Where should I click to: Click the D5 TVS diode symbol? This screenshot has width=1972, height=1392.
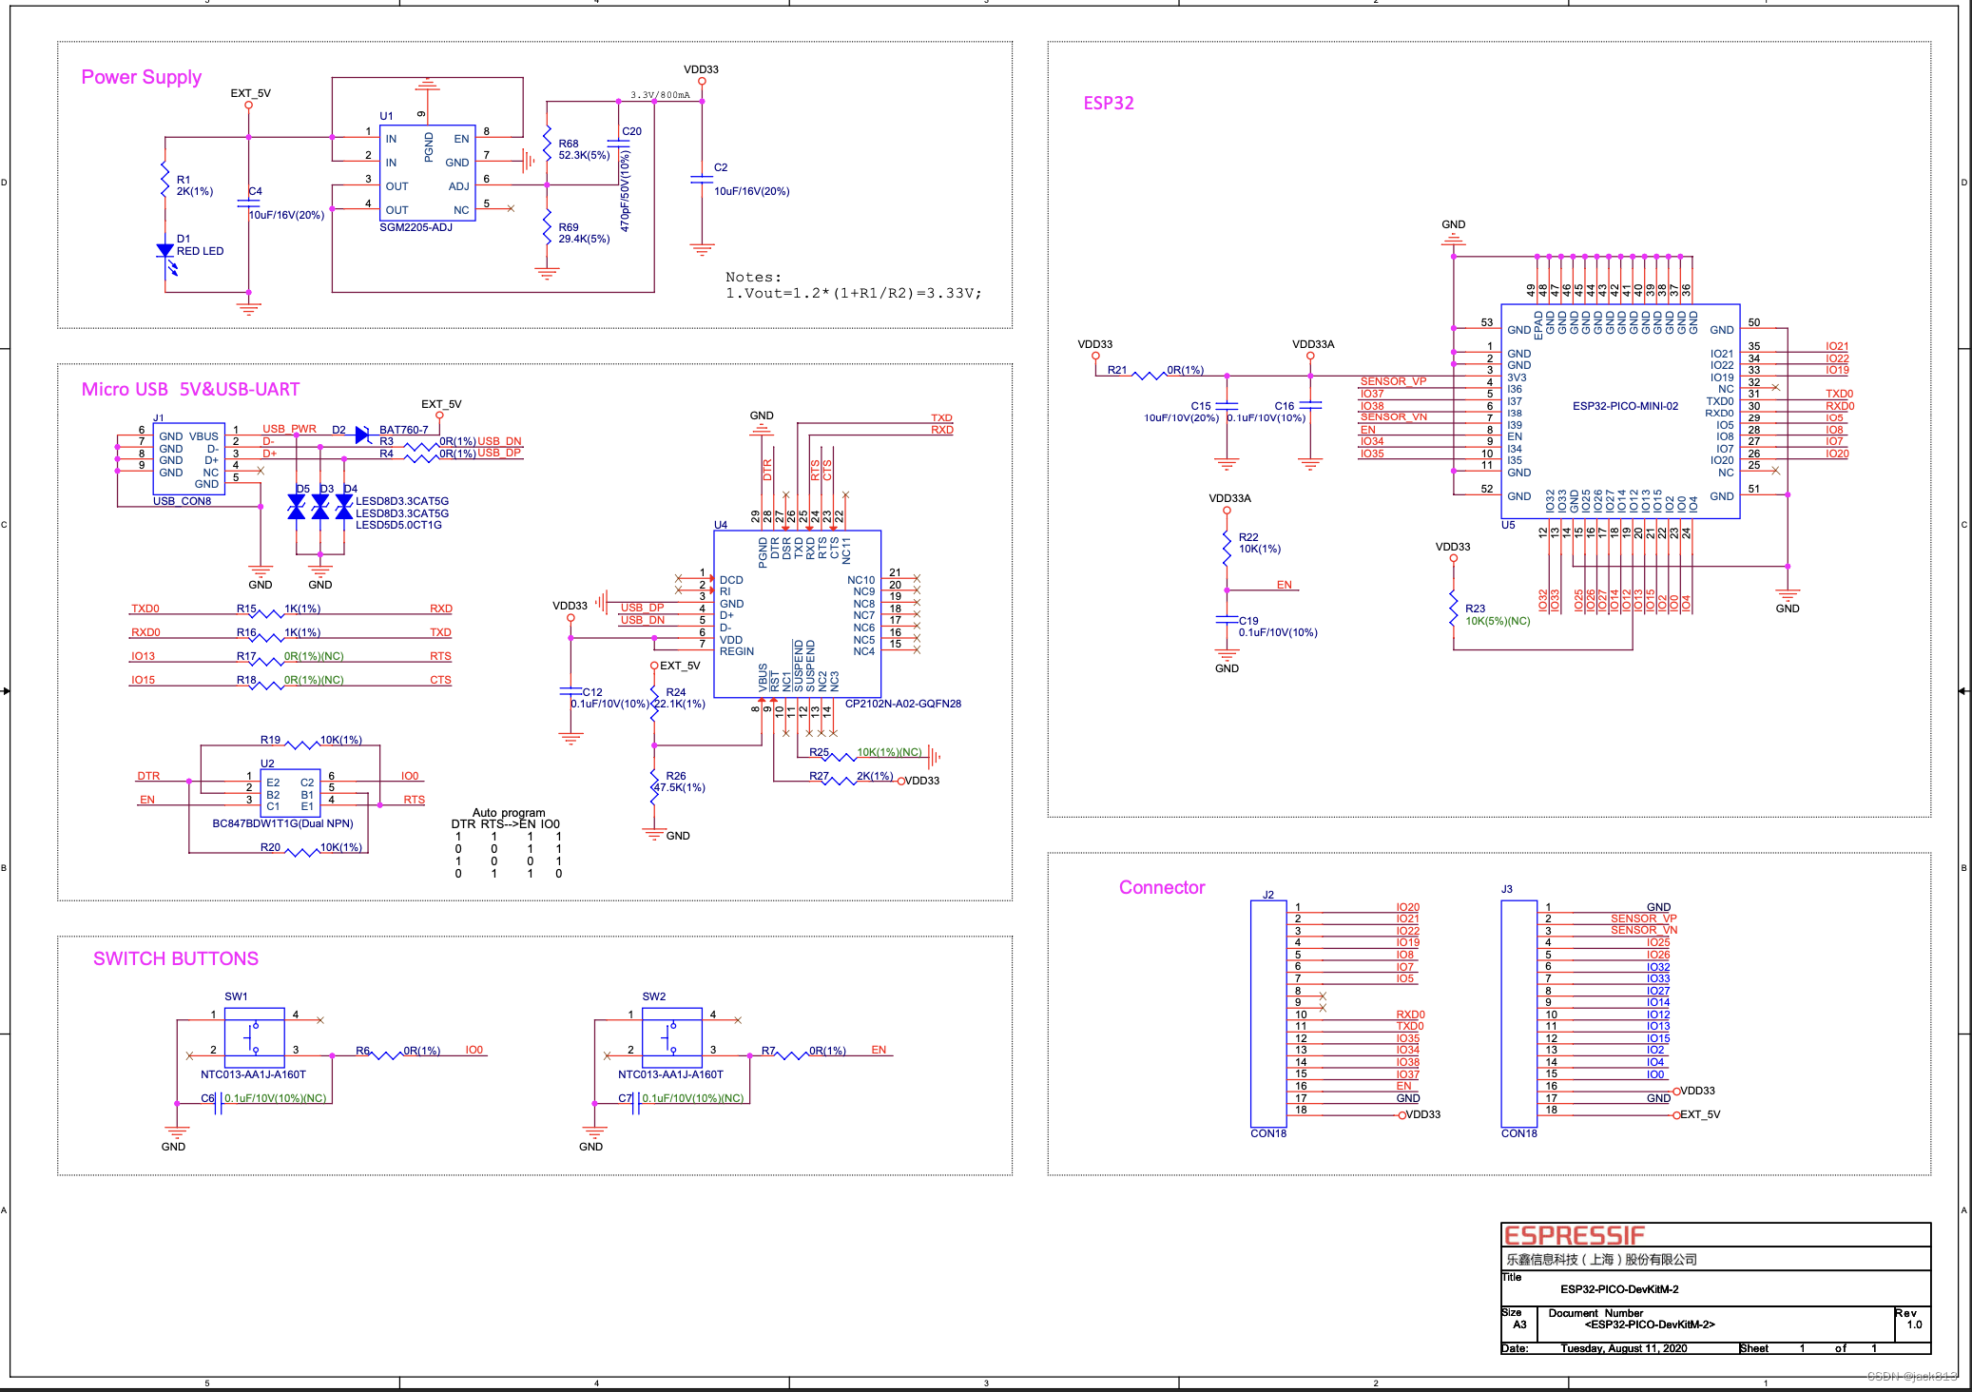pyautogui.click(x=297, y=507)
